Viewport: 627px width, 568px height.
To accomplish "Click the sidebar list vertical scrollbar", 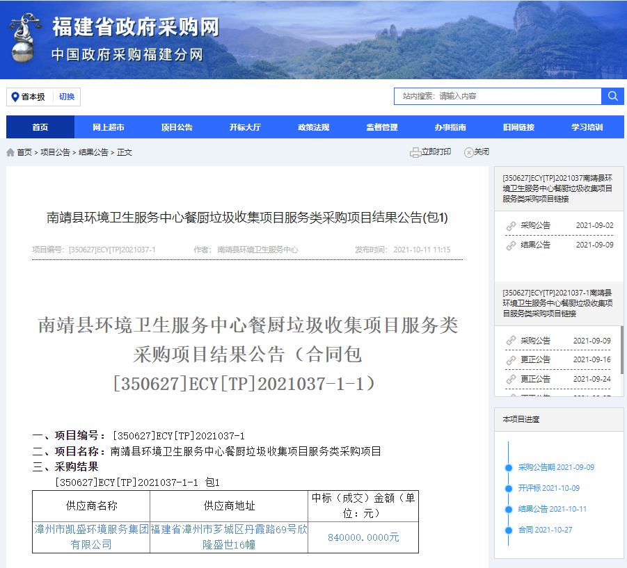I will [x=622, y=350].
